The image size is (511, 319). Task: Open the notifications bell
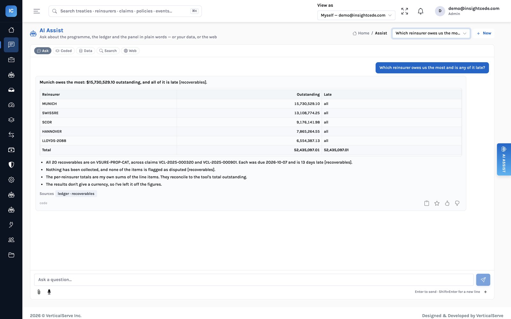coord(421,11)
